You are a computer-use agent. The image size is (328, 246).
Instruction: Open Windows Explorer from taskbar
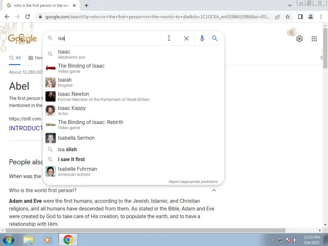[29, 240]
